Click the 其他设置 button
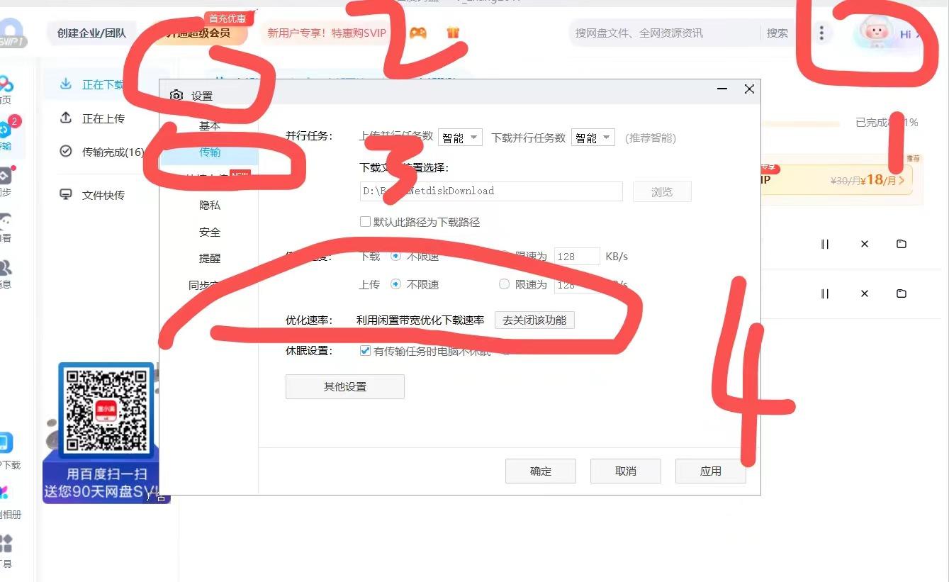The width and height of the screenshot is (949, 582). [x=344, y=387]
